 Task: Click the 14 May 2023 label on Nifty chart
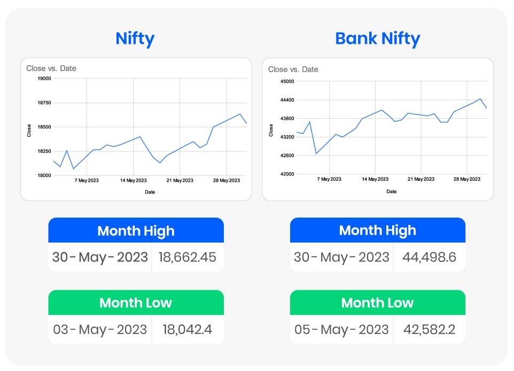[x=133, y=181]
